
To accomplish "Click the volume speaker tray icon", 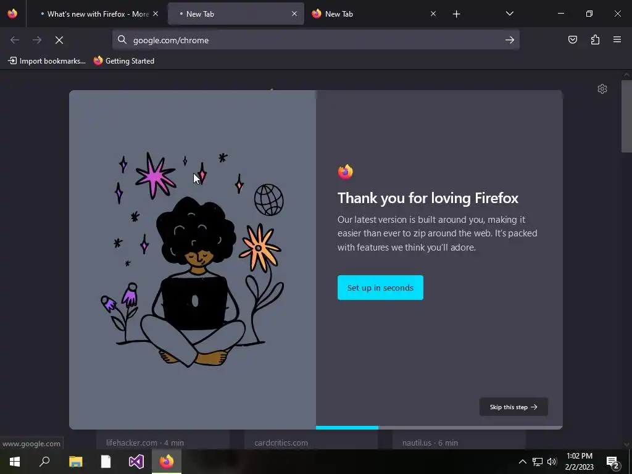I will [x=552, y=462].
